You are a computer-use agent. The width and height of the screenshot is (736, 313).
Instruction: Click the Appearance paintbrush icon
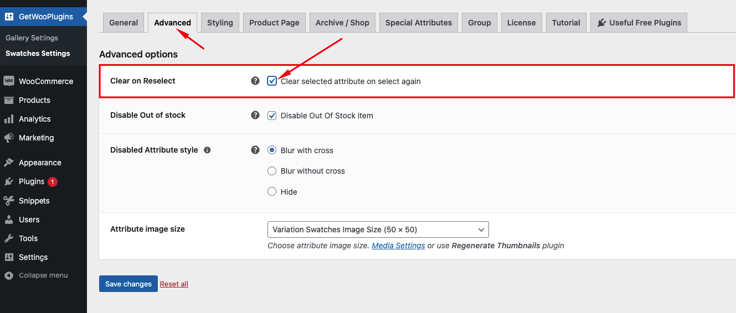(x=9, y=163)
